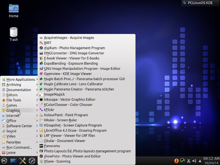Open the Video submenu

point(19,136)
